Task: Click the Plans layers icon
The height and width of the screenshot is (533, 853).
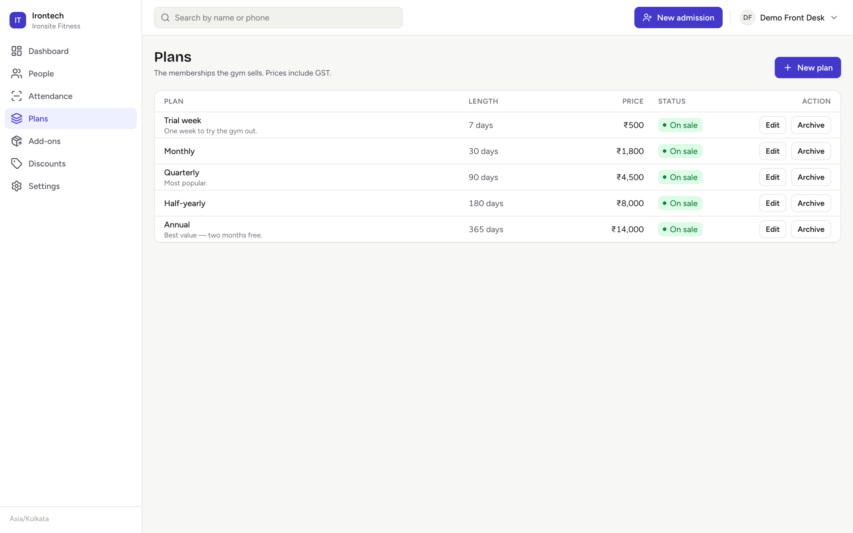Action: coord(17,118)
